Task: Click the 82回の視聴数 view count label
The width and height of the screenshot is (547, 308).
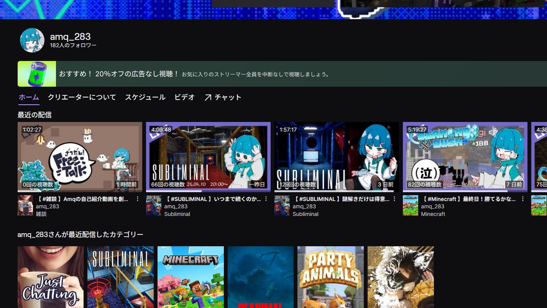Action: pos(425,185)
